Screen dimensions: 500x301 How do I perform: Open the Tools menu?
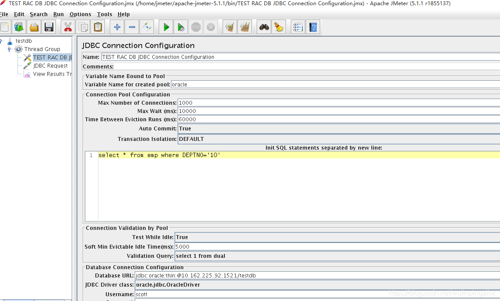(x=105, y=14)
